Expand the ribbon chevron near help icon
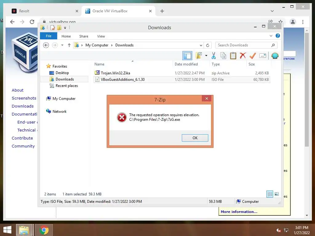The image size is (315, 236). [x=271, y=36]
